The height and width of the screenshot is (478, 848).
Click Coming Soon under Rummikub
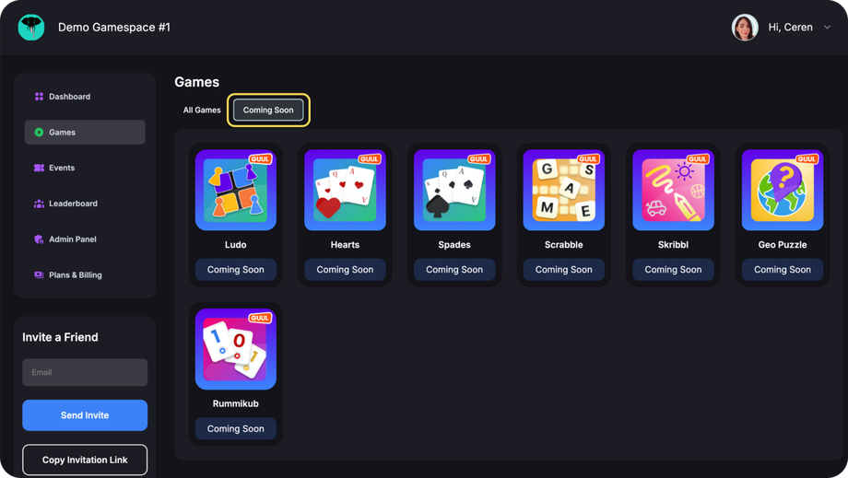coord(236,428)
